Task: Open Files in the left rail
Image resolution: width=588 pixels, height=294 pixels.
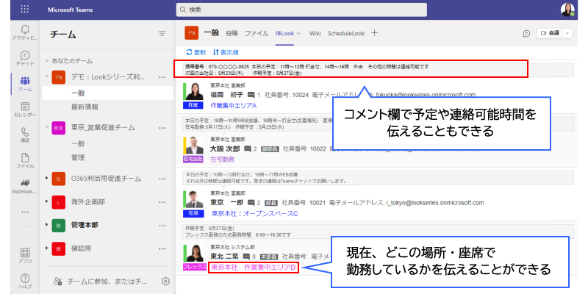Action: click(25, 160)
